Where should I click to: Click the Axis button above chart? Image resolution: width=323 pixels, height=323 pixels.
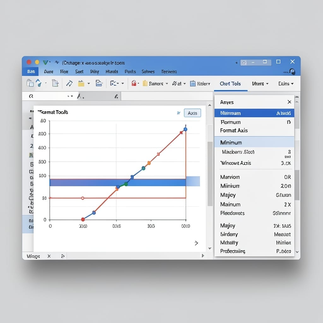[x=192, y=113]
